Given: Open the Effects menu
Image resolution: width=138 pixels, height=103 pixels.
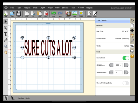Looking at the screenshot, I should [65, 8].
